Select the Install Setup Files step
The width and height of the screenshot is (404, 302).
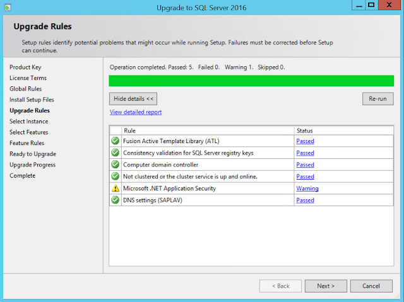click(x=32, y=100)
